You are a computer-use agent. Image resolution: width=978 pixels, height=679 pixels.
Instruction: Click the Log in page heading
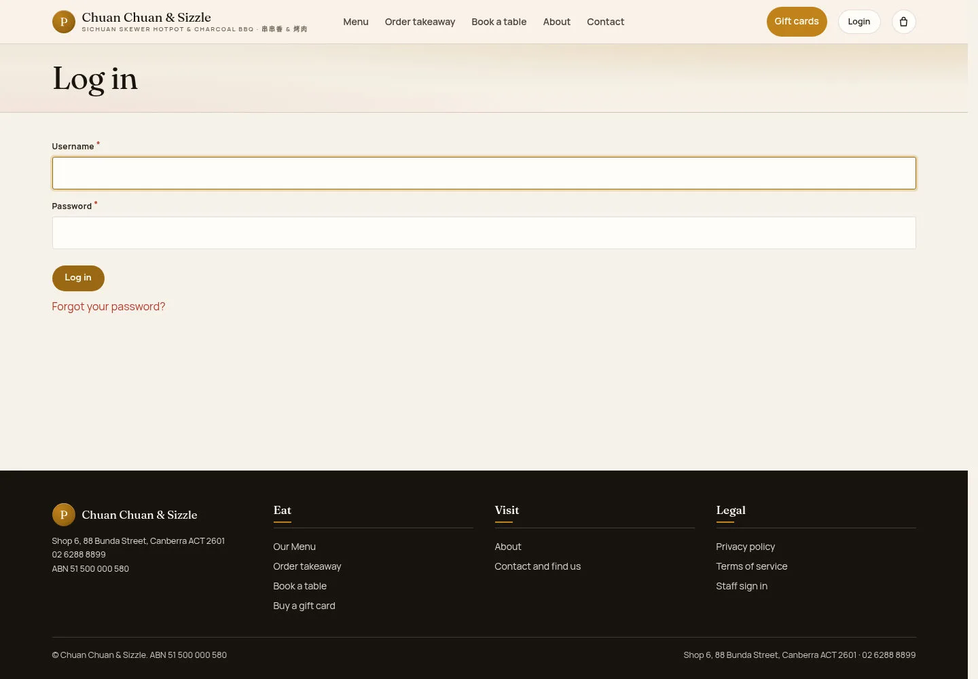[95, 79]
